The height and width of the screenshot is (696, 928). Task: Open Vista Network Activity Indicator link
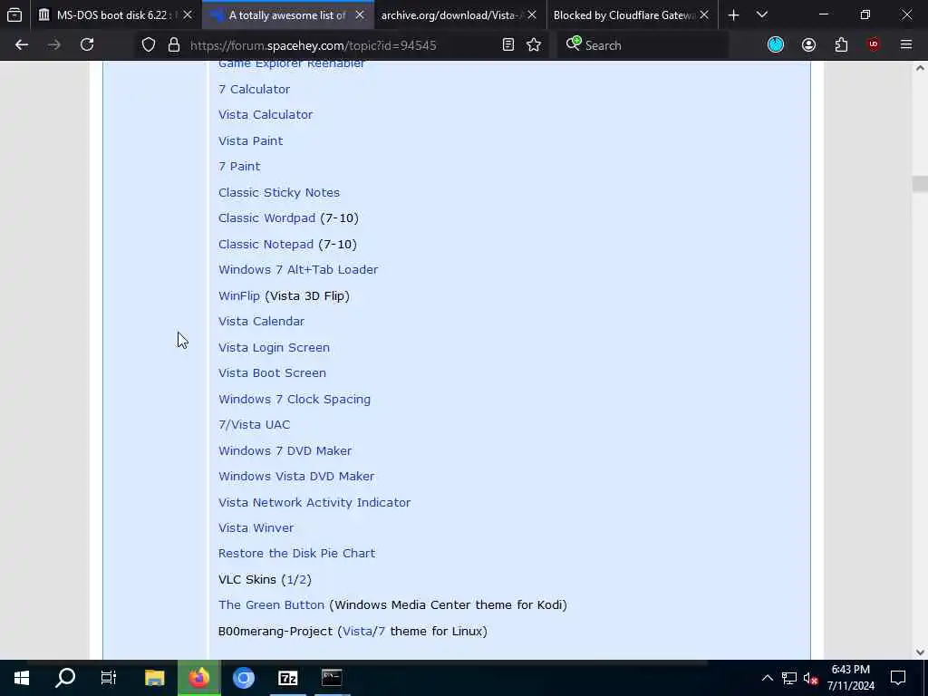point(314,502)
